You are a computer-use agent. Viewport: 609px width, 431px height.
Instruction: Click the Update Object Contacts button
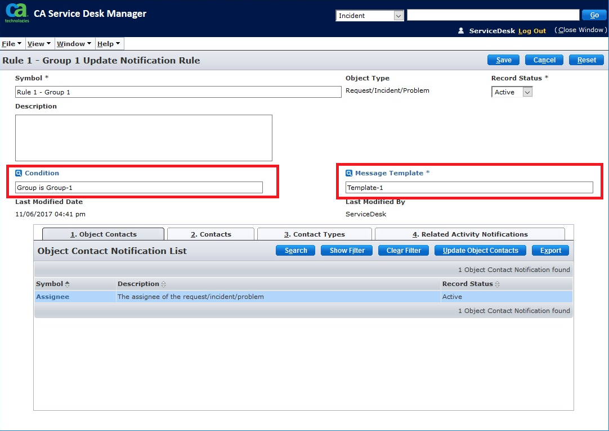[x=480, y=251]
